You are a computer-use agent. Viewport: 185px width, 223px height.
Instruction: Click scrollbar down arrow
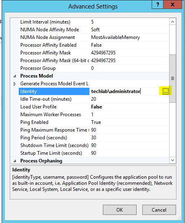[x=173, y=160]
